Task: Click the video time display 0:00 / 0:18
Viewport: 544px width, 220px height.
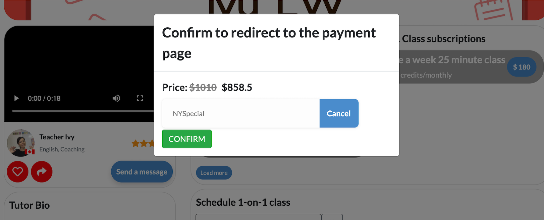Action: coord(44,98)
